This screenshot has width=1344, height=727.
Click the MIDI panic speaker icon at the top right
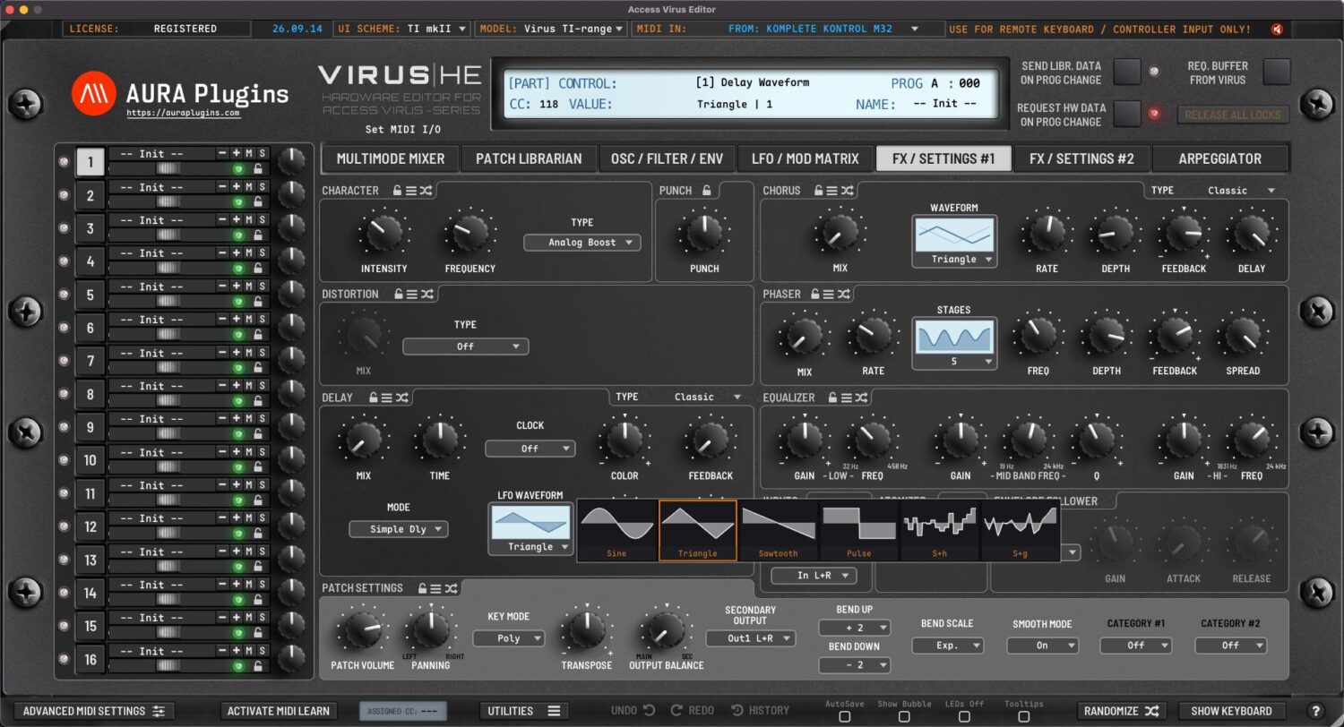tap(1277, 30)
